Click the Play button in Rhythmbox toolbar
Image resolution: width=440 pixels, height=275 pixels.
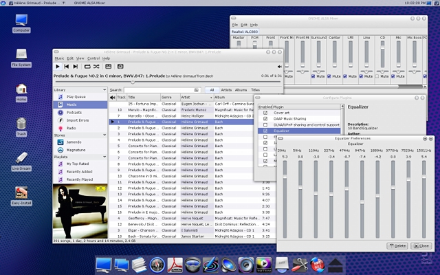[58, 67]
